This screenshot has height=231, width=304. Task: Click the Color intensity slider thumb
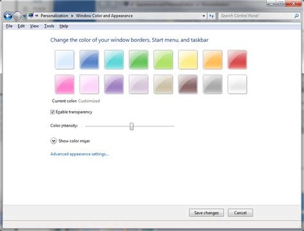click(131, 126)
